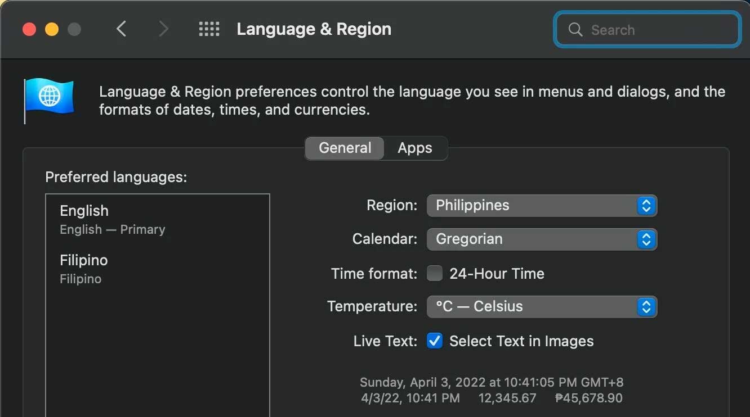
Task: Switch to the Apps tab
Action: 415,148
